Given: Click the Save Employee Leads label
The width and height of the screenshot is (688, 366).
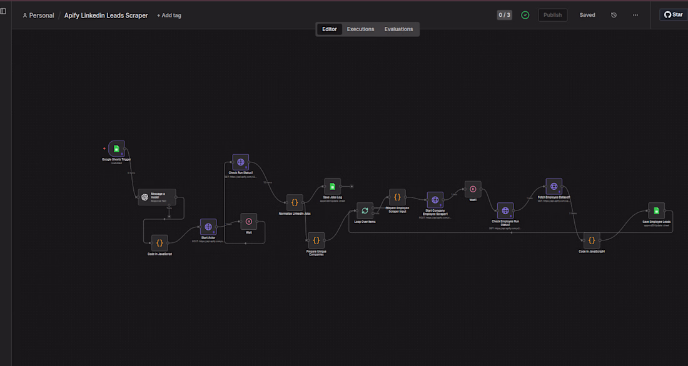Looking at the screenshot, I should coord(657,222).
